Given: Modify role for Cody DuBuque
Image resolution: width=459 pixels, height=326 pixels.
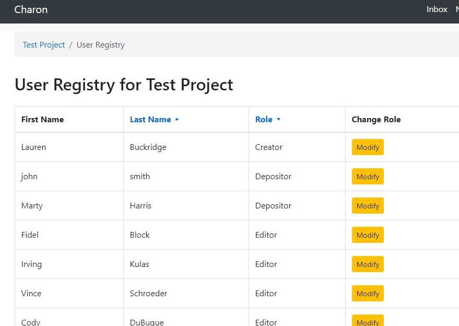Looking at the screenshot, I should 368,321.
